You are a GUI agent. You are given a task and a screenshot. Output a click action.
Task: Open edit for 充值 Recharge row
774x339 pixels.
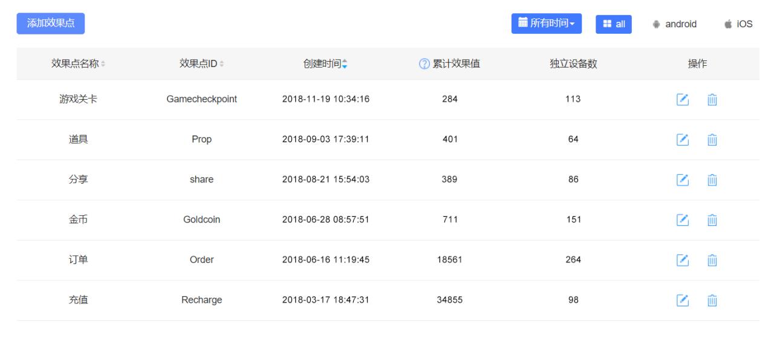click(x=682, y=300)
